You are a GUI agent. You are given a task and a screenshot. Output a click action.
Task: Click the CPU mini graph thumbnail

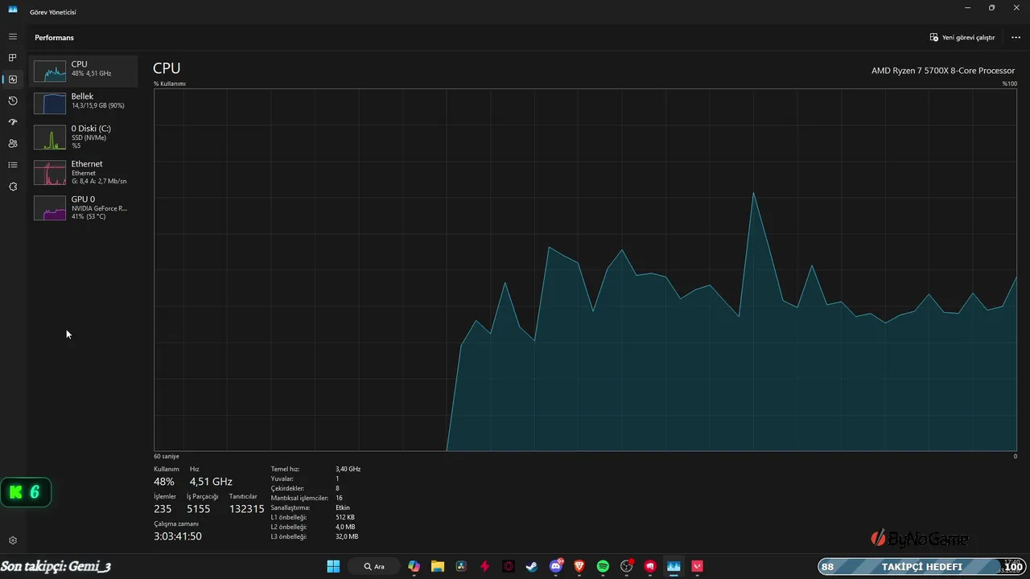pyautogui.click(x=50, y=71)
